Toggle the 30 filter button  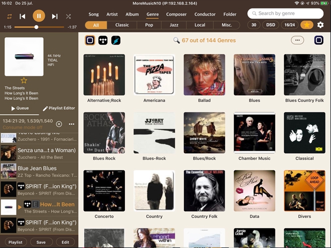pyautogui.click(x=254, y=25)
